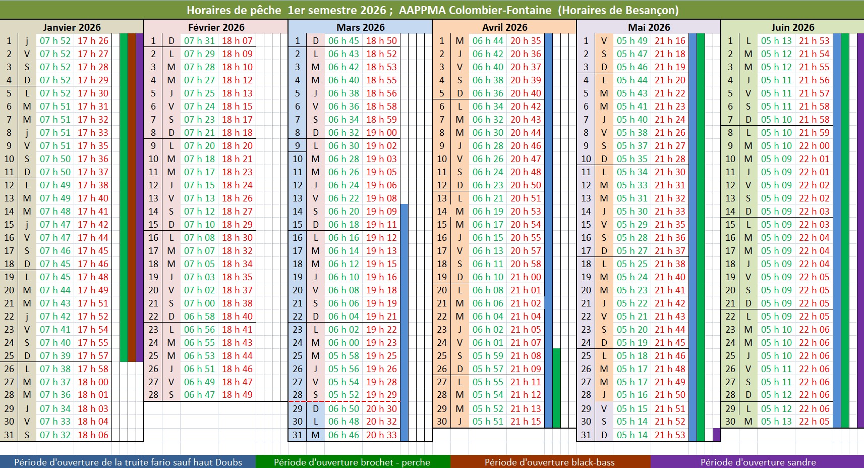Click the sunset cell 21 h 53 on 1 Juin
This screenshot has width=864, height=468.
pos(814,41)
